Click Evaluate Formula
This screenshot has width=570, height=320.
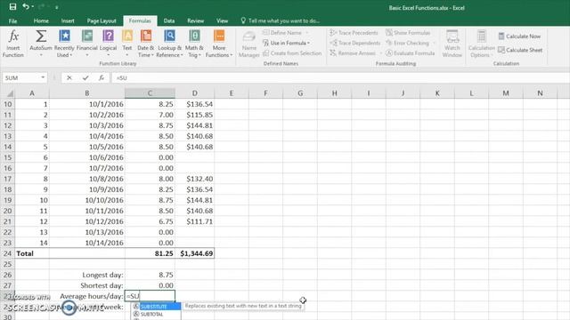(x=410, y=53)
